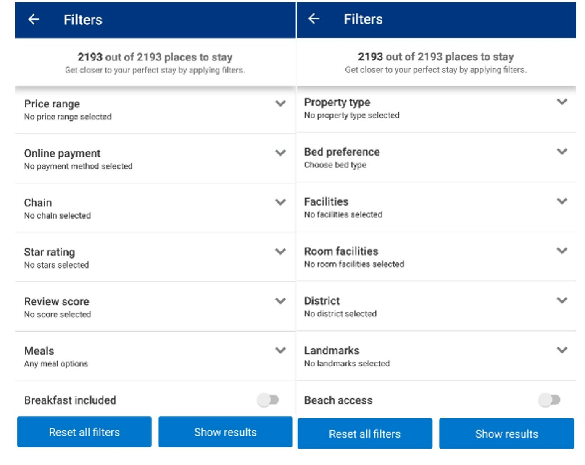The height and width of the screenshot is (465, 585).
Task: Tap back arrow in right Filters header
Action: tap(314, 19)
